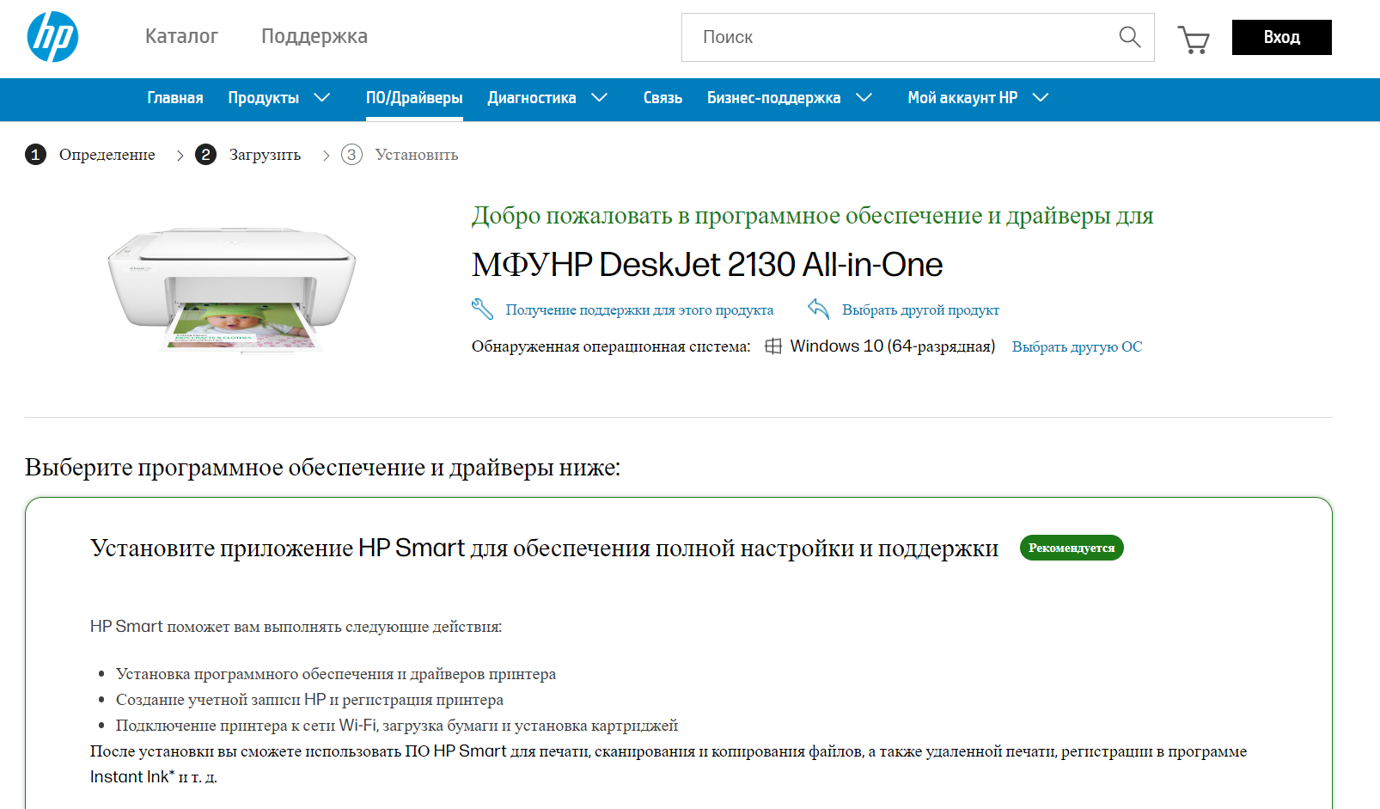Open the Связь nav item
Image resolution: width=1380 pixels, height=809 pixels.
pos(663,98)
